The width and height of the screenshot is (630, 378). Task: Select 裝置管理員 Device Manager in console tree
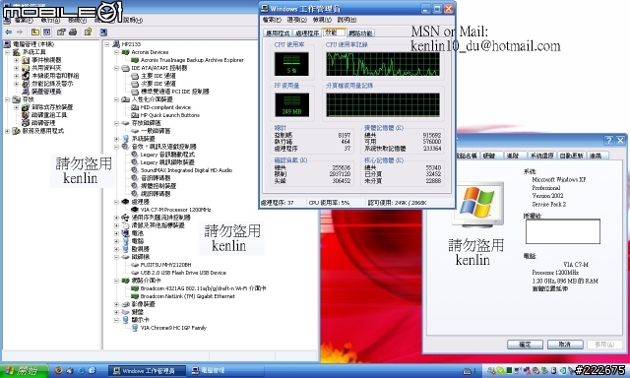pos(46,92)
